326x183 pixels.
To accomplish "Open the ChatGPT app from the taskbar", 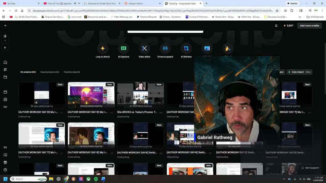I will click(x=59, y=179).
